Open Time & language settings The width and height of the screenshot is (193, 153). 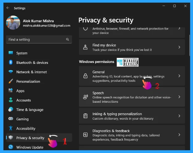click(30, 110)
